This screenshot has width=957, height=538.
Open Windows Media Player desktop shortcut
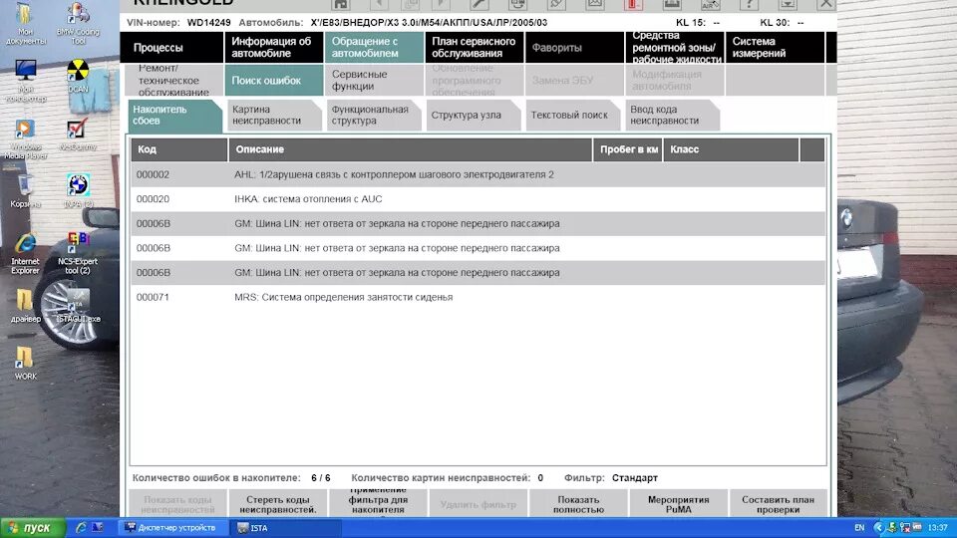coord(25,139)
